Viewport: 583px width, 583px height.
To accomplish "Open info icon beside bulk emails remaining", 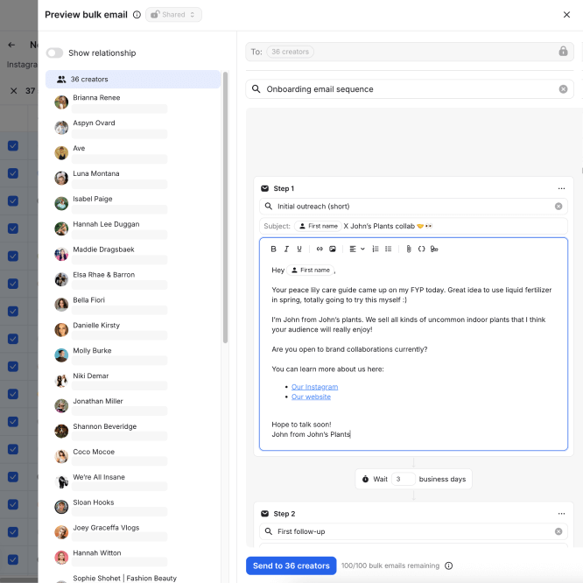I will 449,565.
